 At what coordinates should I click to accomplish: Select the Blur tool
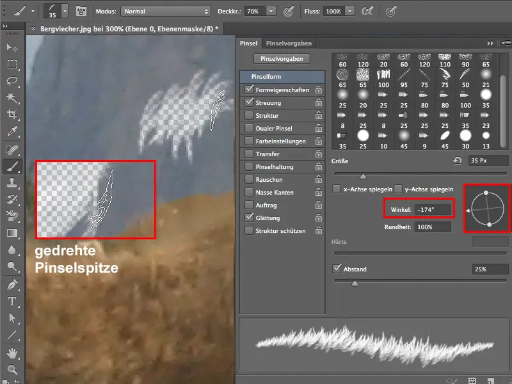coord(12,250)
